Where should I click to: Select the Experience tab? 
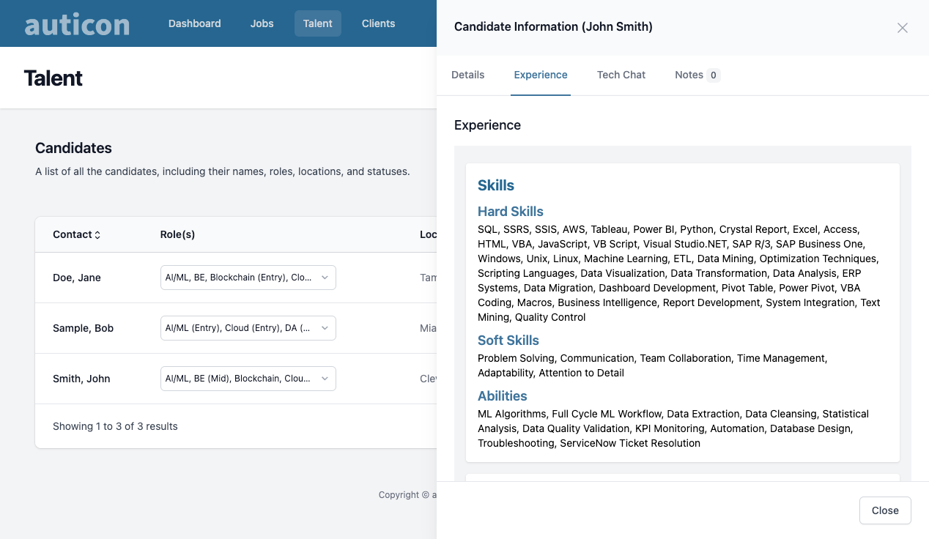coord(541,75)
